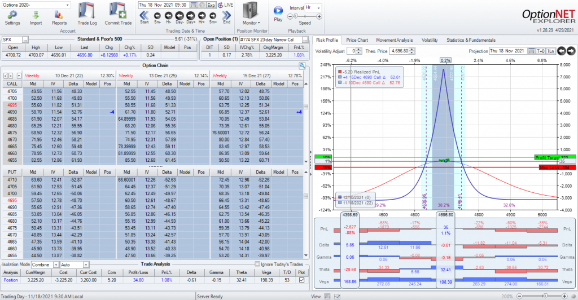Switch to the Price Chart tab

357,40
